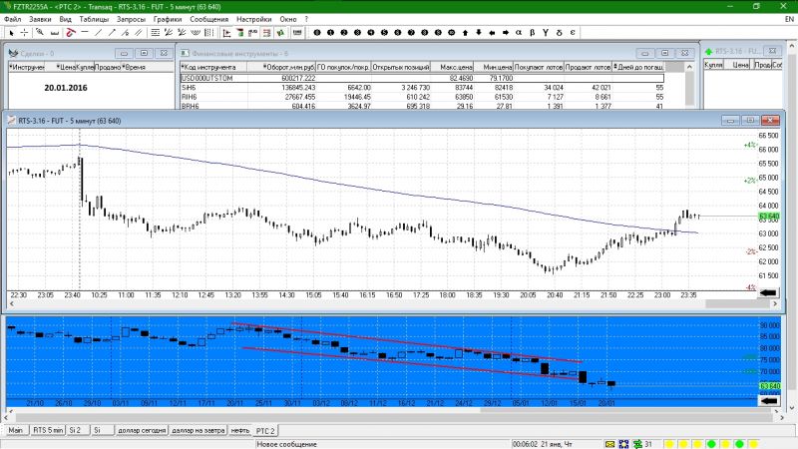
Task: Click the up arrow toolbar icon
Action: [x=465, y=33]
